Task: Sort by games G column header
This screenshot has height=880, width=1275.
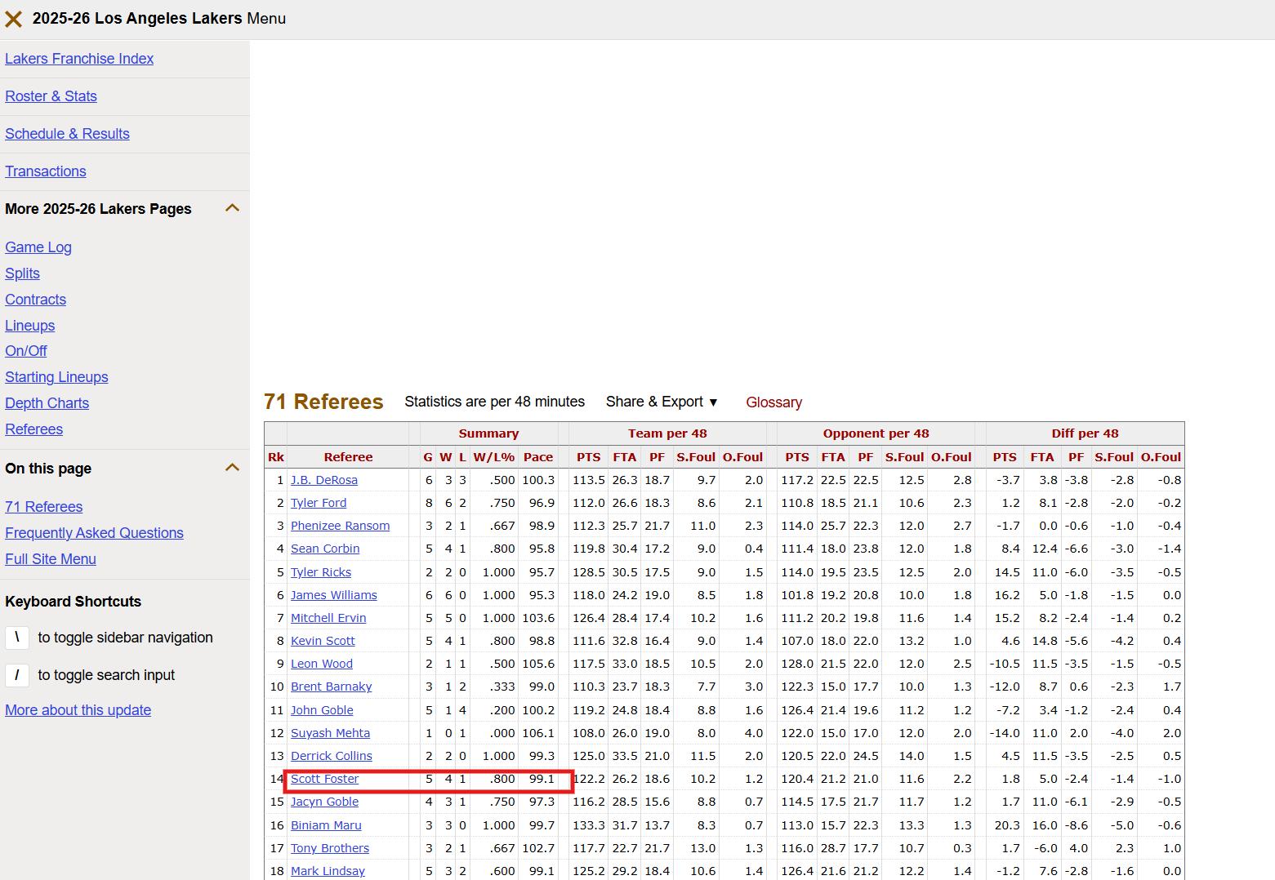Action: (428, 457)
